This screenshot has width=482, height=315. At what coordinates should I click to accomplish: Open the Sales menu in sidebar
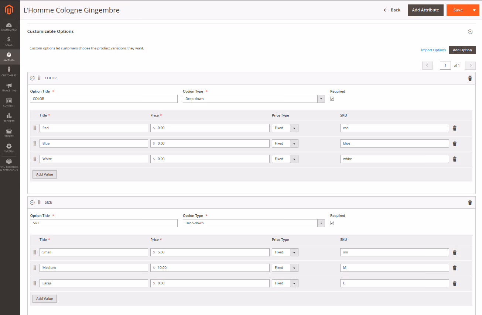10,42
